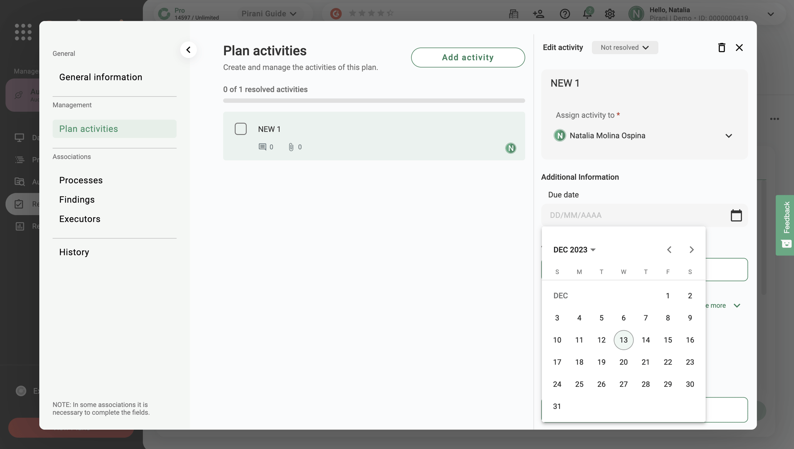
Task: Click the delete trash icon in Edit activity
Action: (721, 47)
